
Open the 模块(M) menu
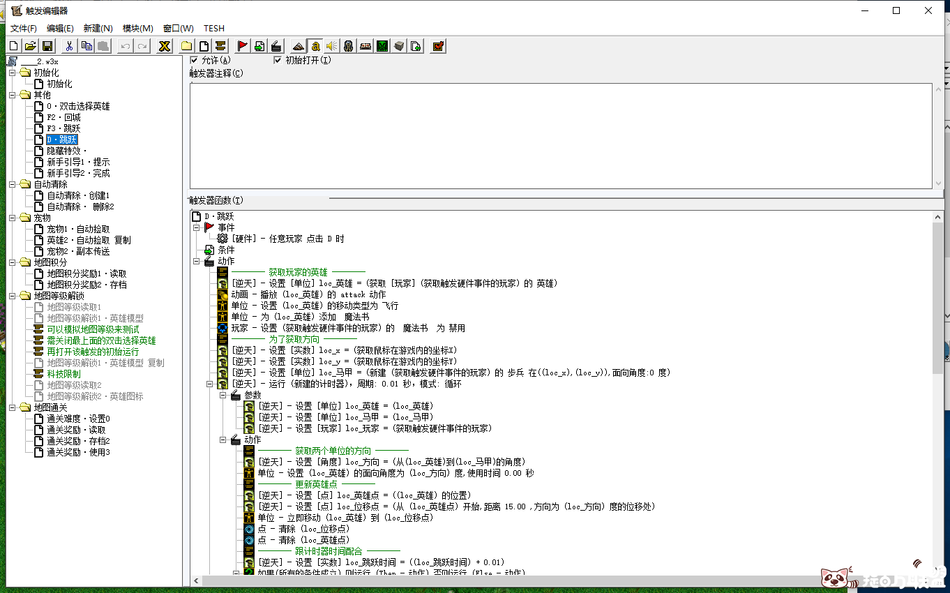click(x=137, y=29)
